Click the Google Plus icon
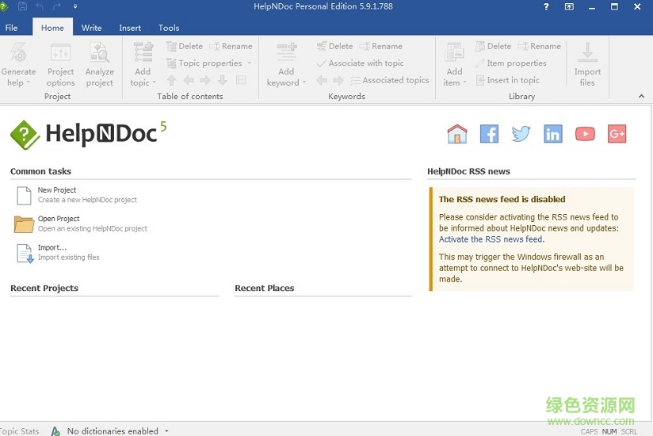The height and width of the screenshot is (436, 653). point(617,134)
